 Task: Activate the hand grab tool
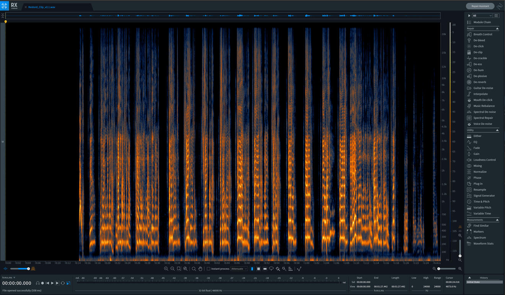200,269
